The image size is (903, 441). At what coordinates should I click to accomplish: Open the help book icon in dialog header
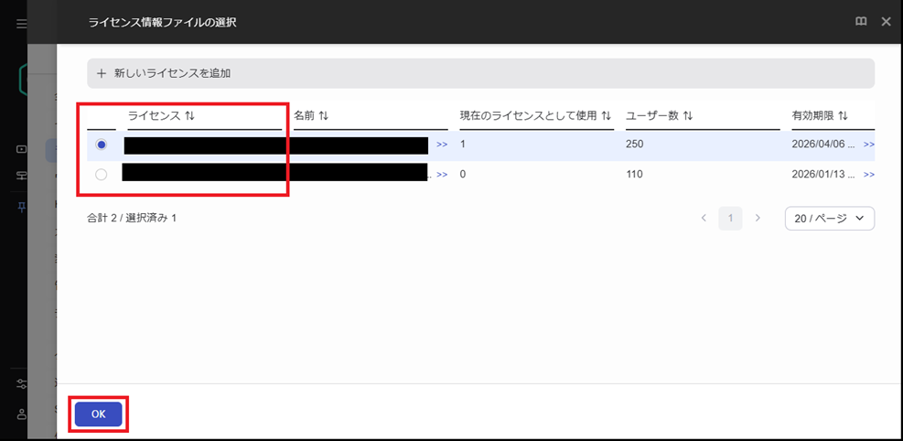click(861, 21)
